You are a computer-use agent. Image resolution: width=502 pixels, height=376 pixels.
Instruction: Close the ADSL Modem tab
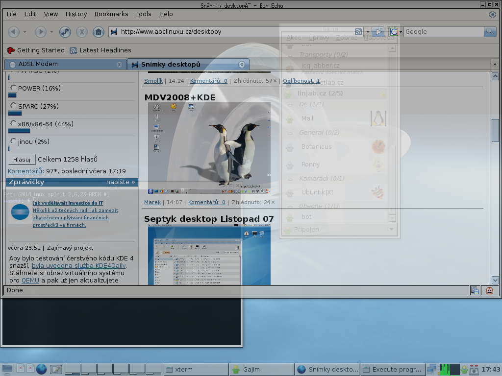(x=119, y=65)
